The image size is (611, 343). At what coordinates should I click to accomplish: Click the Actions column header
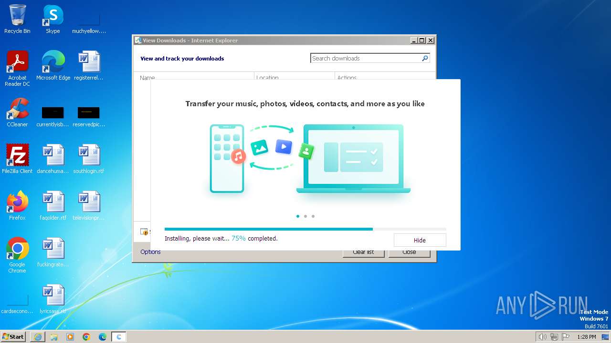(x=385, y=76)
